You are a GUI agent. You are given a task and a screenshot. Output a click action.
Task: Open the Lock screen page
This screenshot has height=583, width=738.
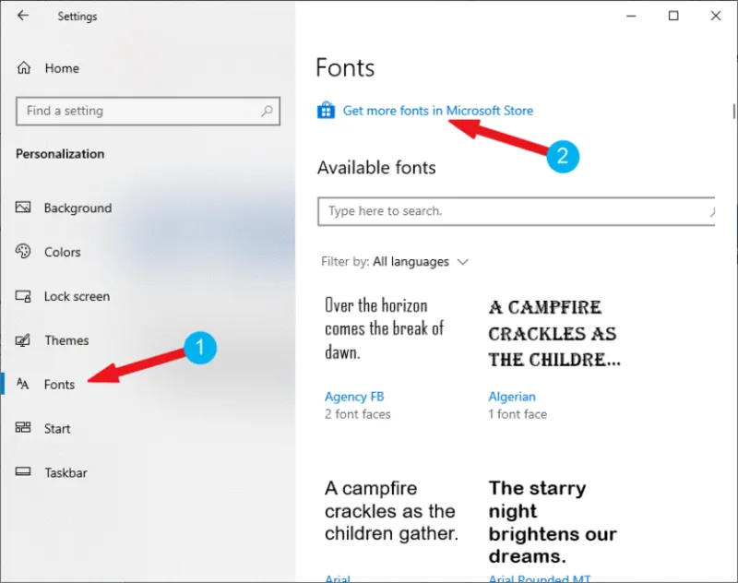(77, 296)
